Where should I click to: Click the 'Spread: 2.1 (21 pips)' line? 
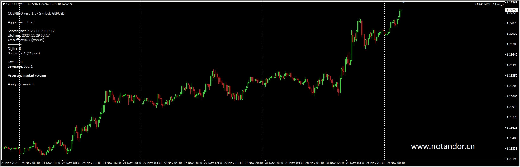[x=23, y=53]
